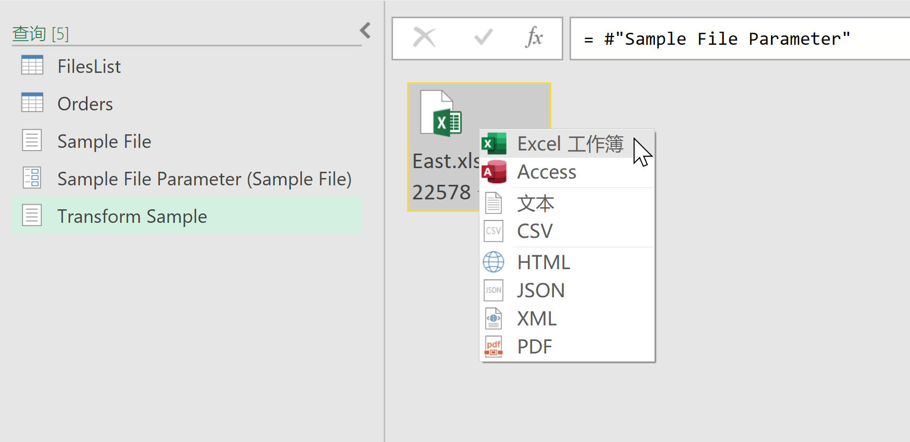Select HTML with the globe icon

[x=567, y=262]
